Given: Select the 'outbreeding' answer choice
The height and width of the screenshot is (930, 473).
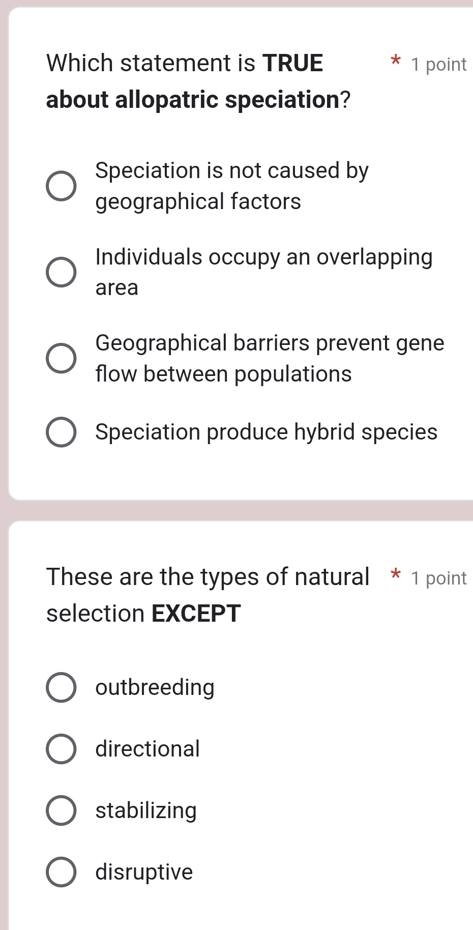Looking at the screenshot, I should (61, 688).
